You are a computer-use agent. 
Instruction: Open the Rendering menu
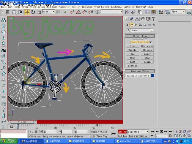click(x=116, y=7)
